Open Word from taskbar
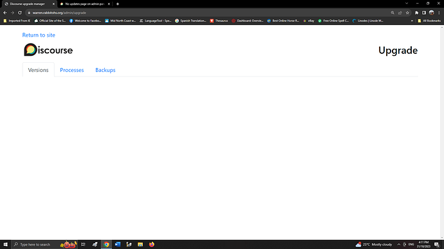The image size is (444, 249). click(x=118, y=245)
